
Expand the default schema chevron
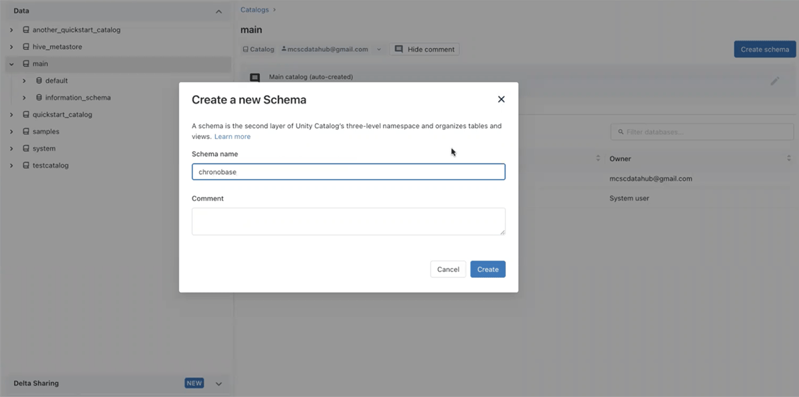[x=24, y=81]
